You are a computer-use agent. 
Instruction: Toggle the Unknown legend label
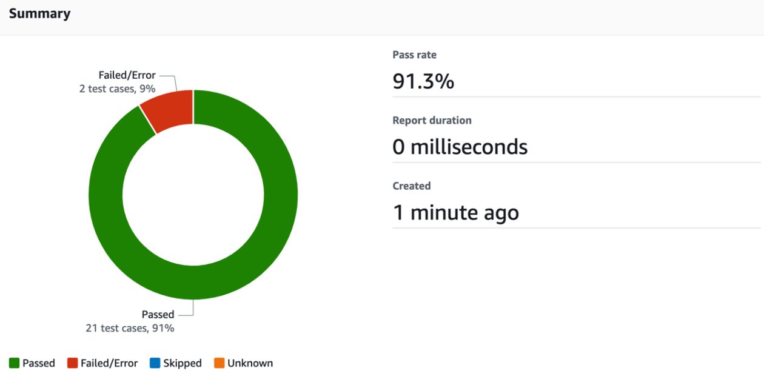(250, 363)
